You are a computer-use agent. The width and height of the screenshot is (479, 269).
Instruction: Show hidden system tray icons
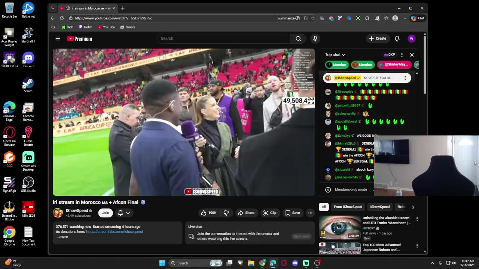(432, 263)
